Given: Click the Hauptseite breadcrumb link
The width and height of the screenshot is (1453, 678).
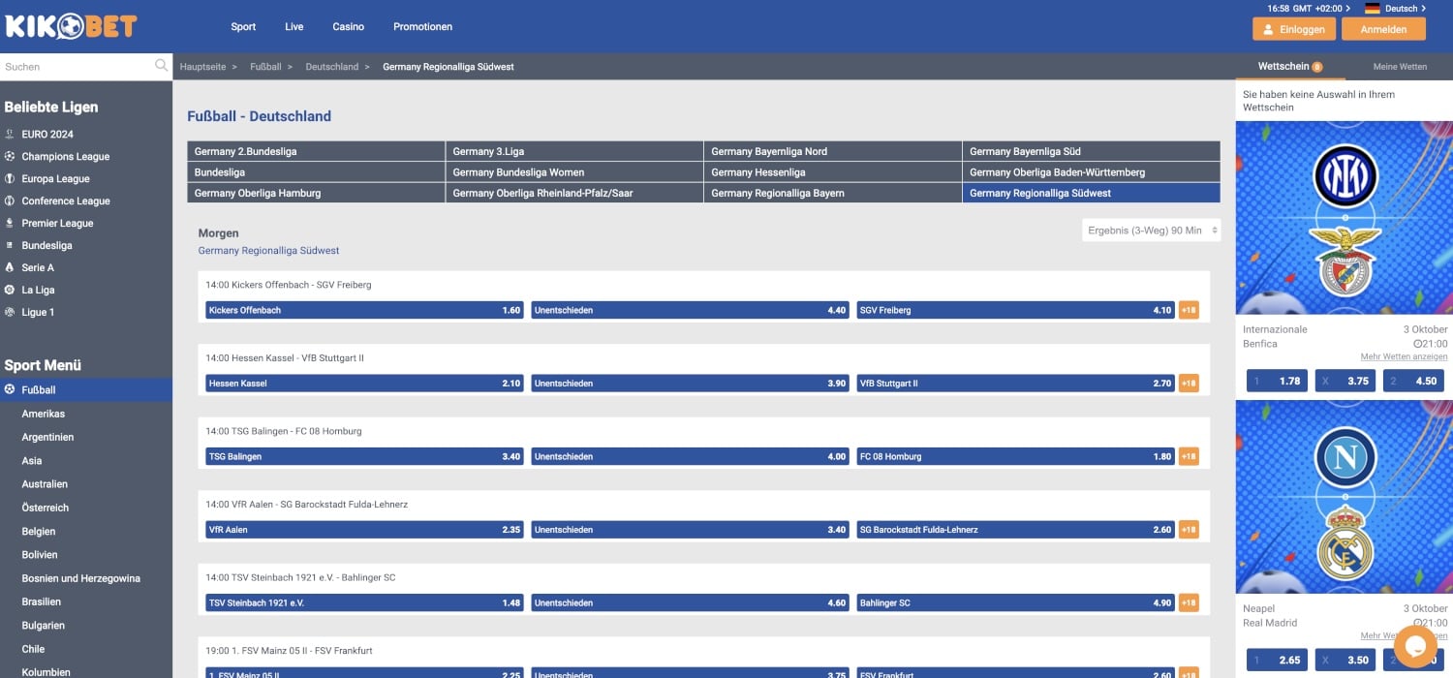Looking at the screenshot, I should pyautogui.click(x=202, y=67).
